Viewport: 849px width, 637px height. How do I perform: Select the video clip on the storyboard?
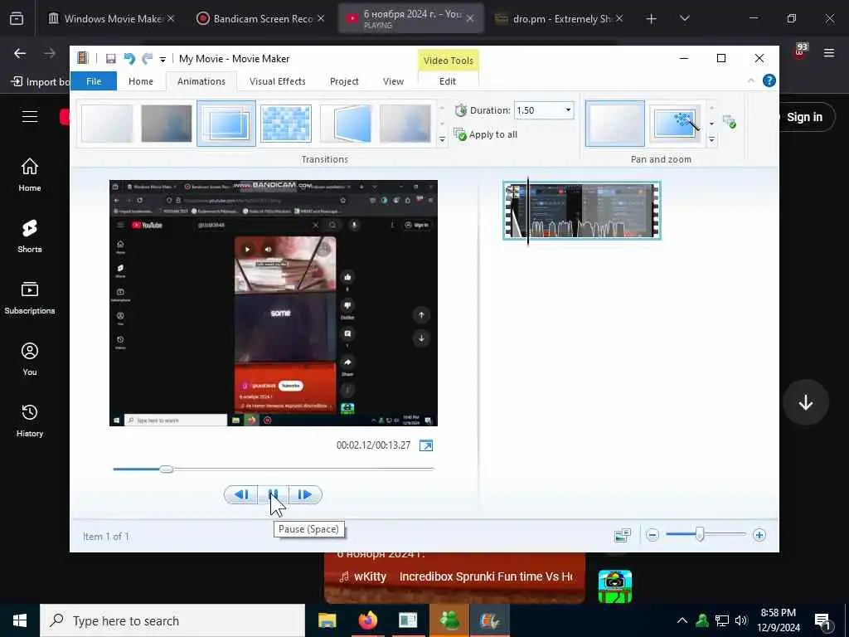[582, 211]
